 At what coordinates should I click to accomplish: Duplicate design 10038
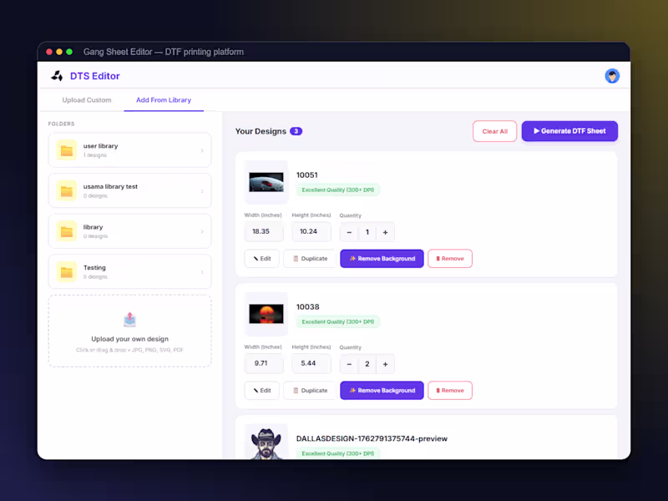310,390
